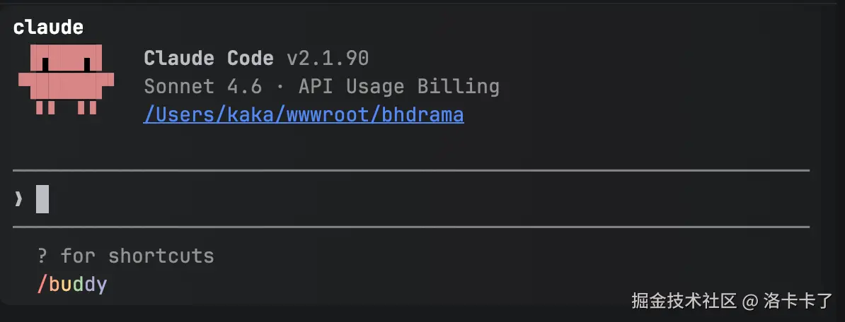This screenshot has width=845, height=322.
Task: Click the "for shortcuts" hint text
Action: (x=137, y=256)
